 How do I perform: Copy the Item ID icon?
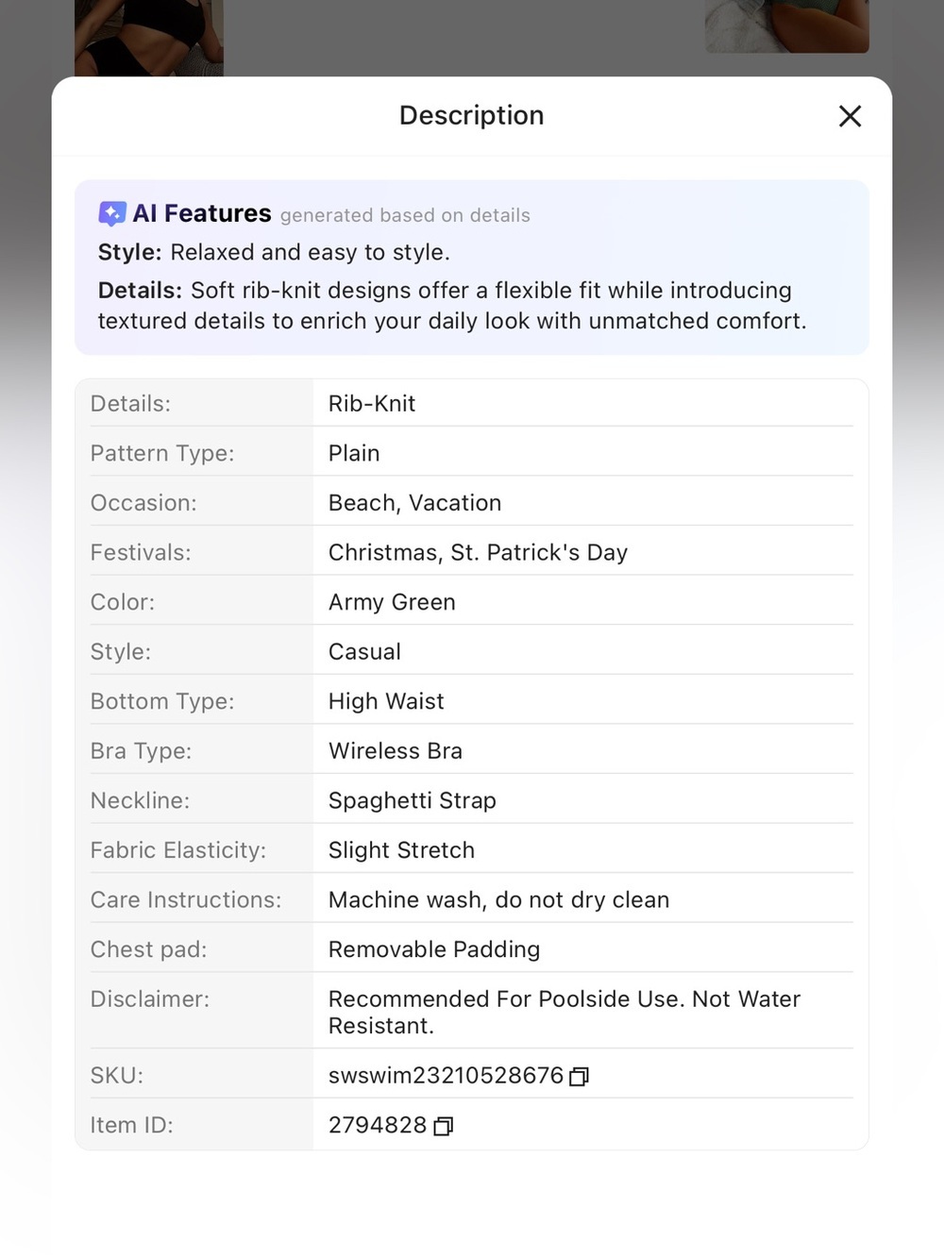pos(443,1126)
